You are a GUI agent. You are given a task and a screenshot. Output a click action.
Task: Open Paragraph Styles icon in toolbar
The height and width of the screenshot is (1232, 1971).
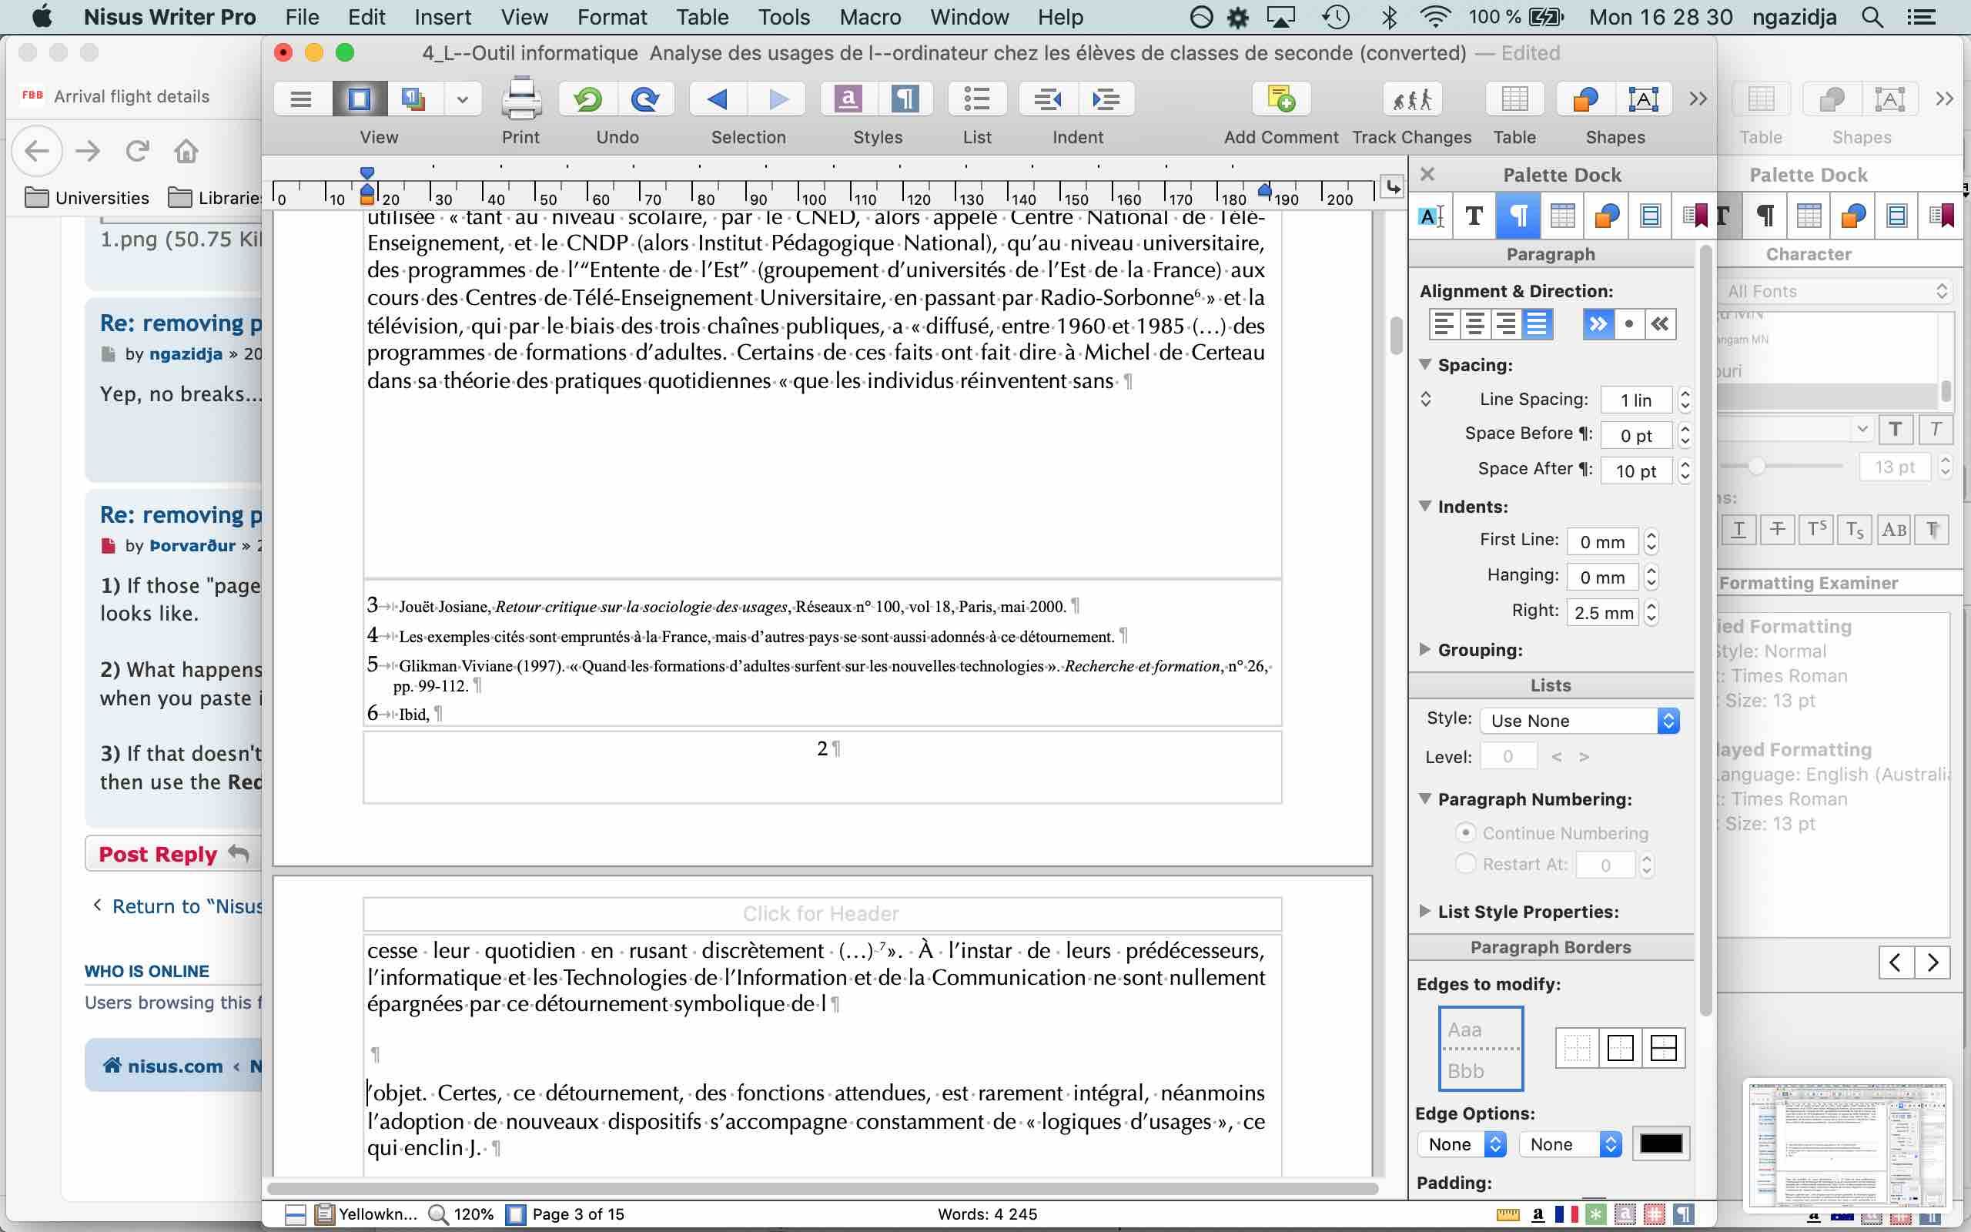pos(905,99)
